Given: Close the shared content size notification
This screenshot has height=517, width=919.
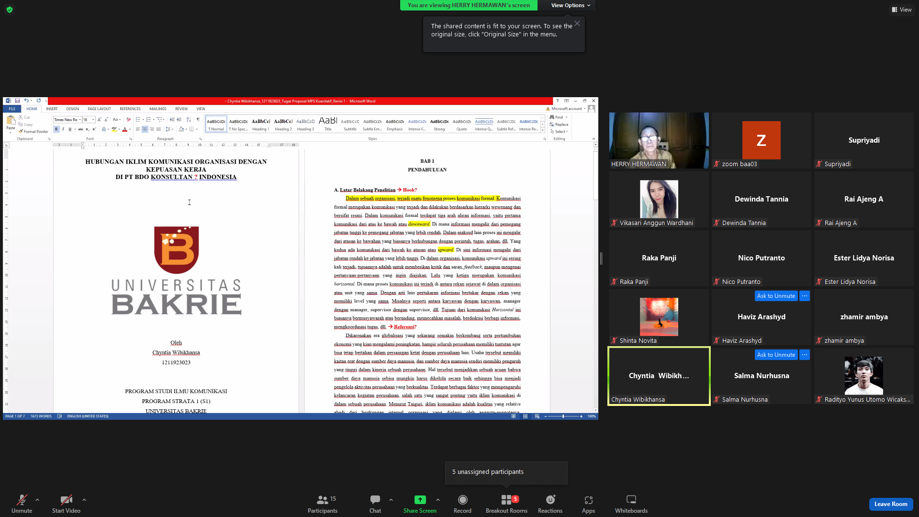Looking at the screenshot, I should (577, 23).
